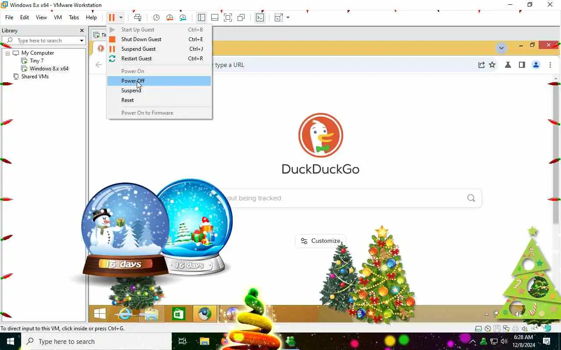This screenshot has height=350, width=561.
Task: Open the Tabs menu
Action: point(74,17)
